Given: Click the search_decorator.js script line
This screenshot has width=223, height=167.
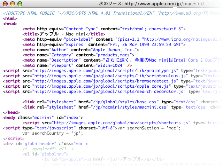Looking at the screenshot, I should tap(112, 92).
